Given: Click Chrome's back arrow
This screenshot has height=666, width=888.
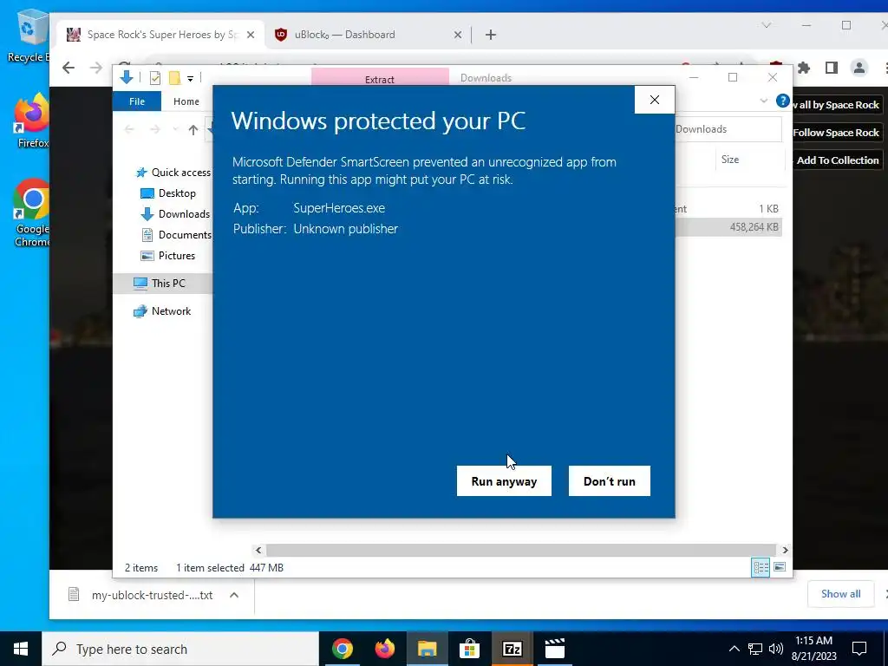Looking at the screenshot, I should 69,68.
